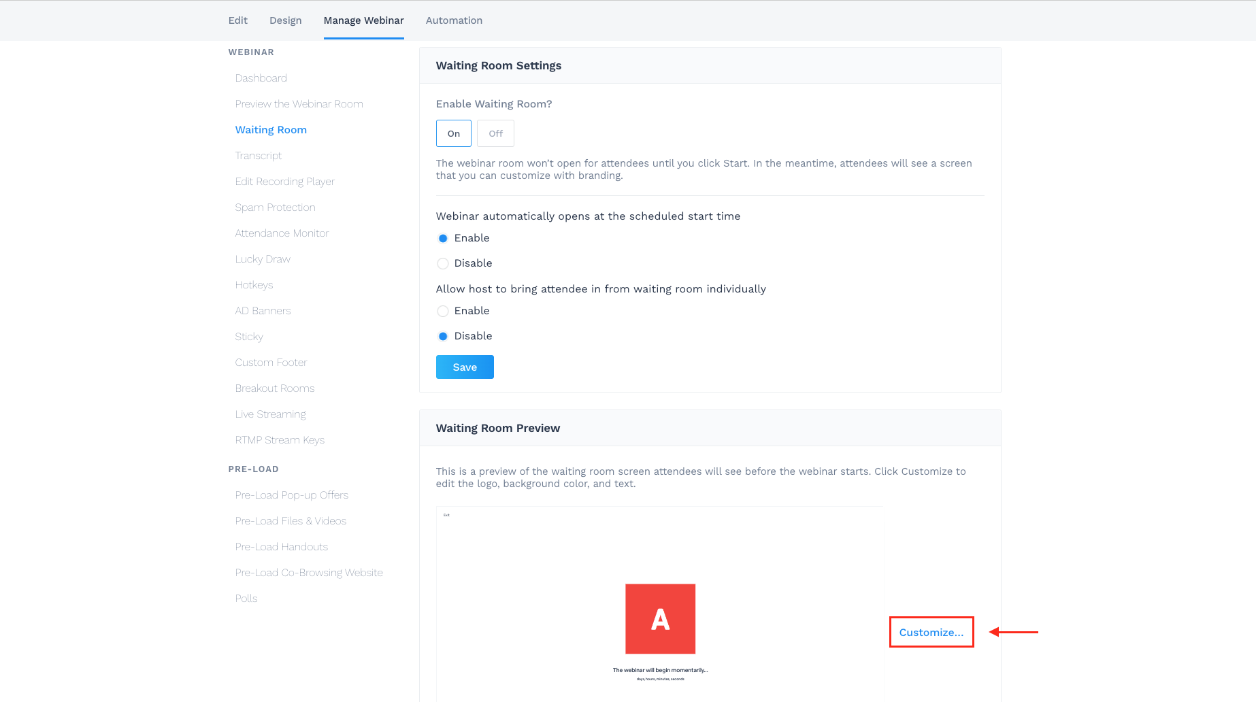Go to Breakout Rooms
The height and width of the screenshot is (702, 1256).
click(x=275, y=388)
